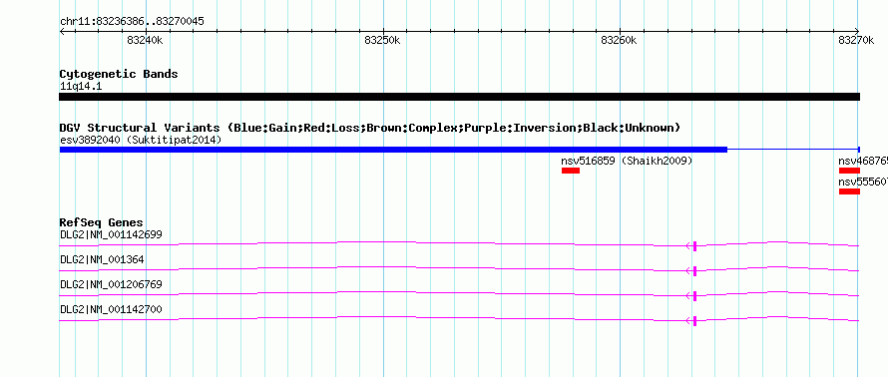Viewport: 888px width, 377px height.
Task: Open the DGV Structural Variants track title
Action: coord(370,128)
